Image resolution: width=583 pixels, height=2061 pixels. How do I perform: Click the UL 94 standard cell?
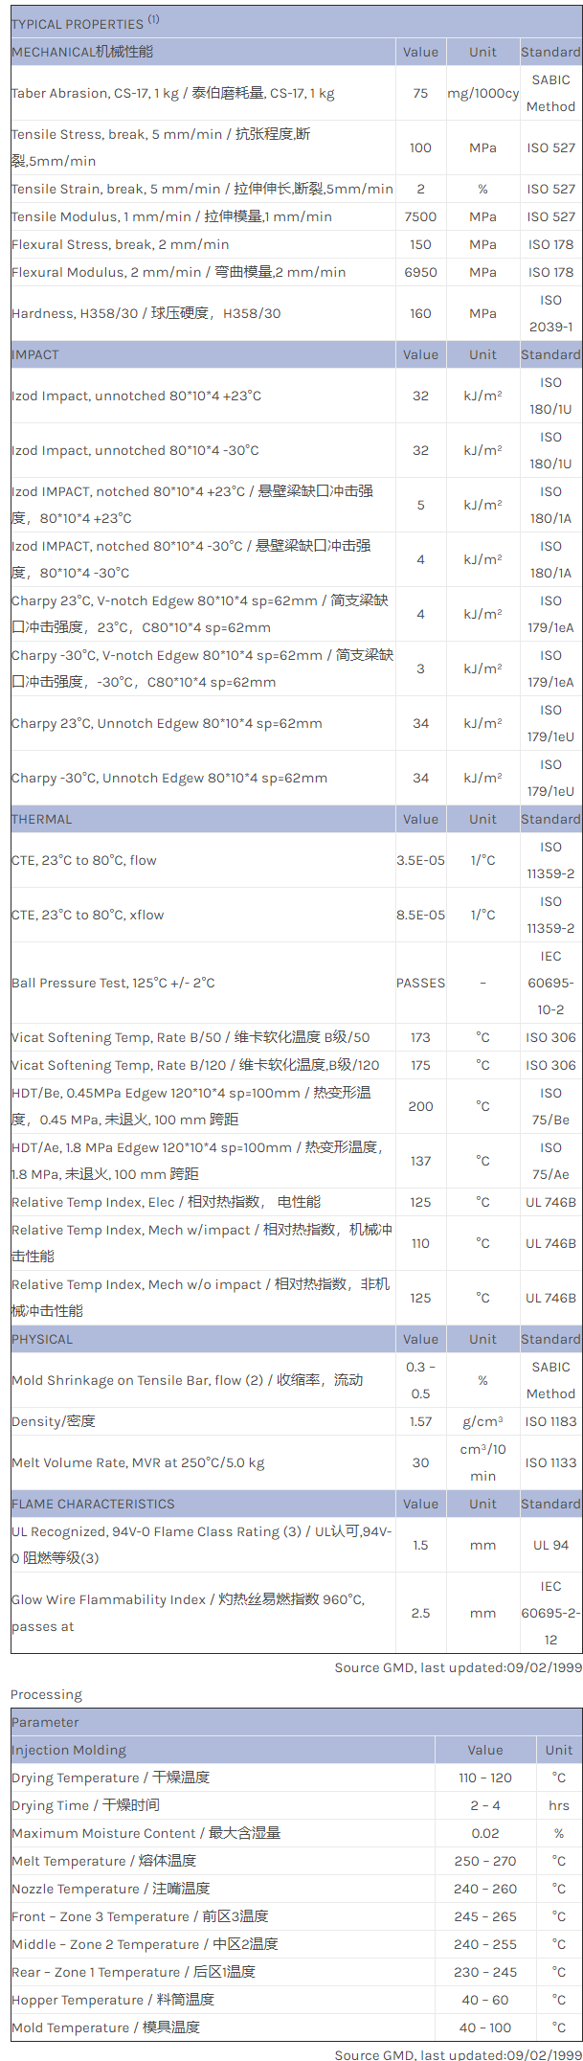550,1545
